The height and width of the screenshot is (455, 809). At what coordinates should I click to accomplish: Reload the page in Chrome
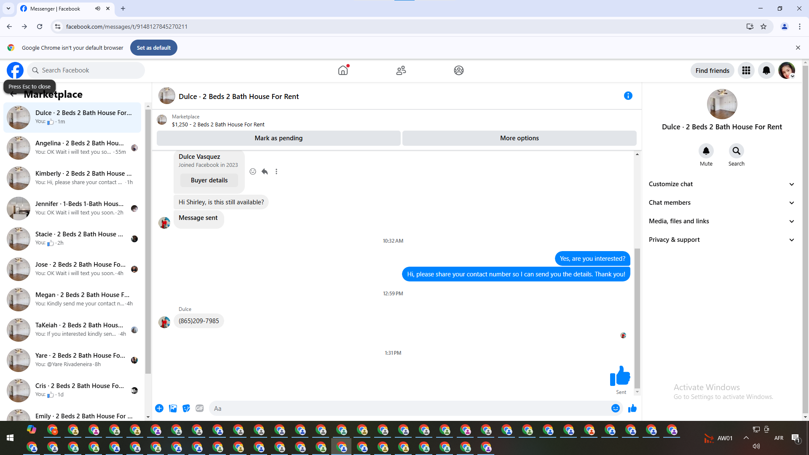coord(40,27)
